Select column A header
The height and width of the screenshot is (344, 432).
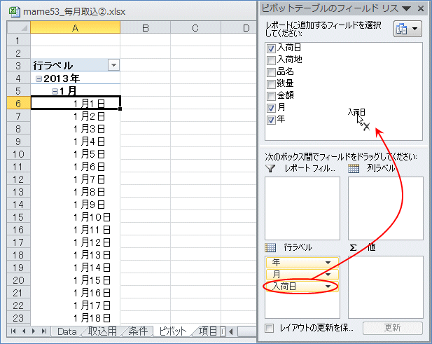pyautogui.click(x=75, y=27)
